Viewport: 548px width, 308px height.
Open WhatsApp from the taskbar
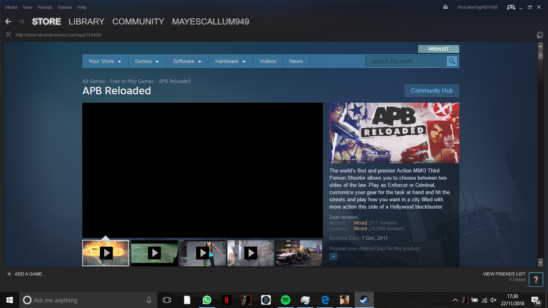(207, 300)
